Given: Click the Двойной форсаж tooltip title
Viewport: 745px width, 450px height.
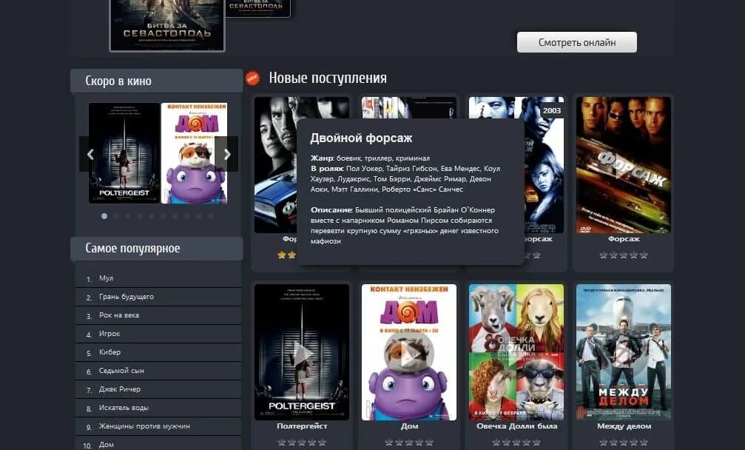Looking at the screenshot, I should point(361,138).
